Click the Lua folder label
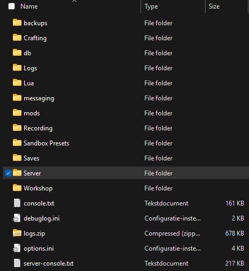 [28, 83]
